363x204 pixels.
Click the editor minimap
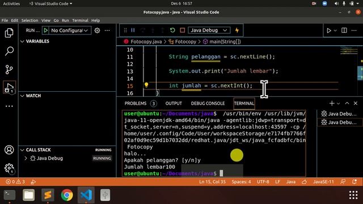point(349,50)
